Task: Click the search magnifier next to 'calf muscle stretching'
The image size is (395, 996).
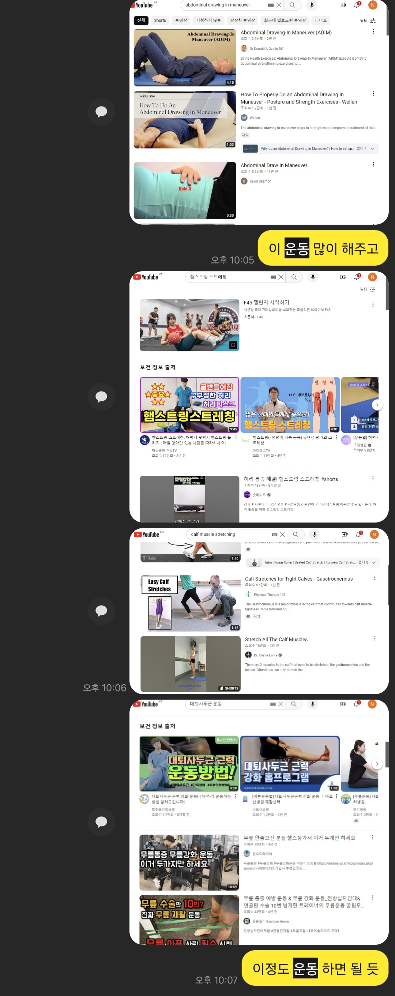Action: [x=296, y=534]
